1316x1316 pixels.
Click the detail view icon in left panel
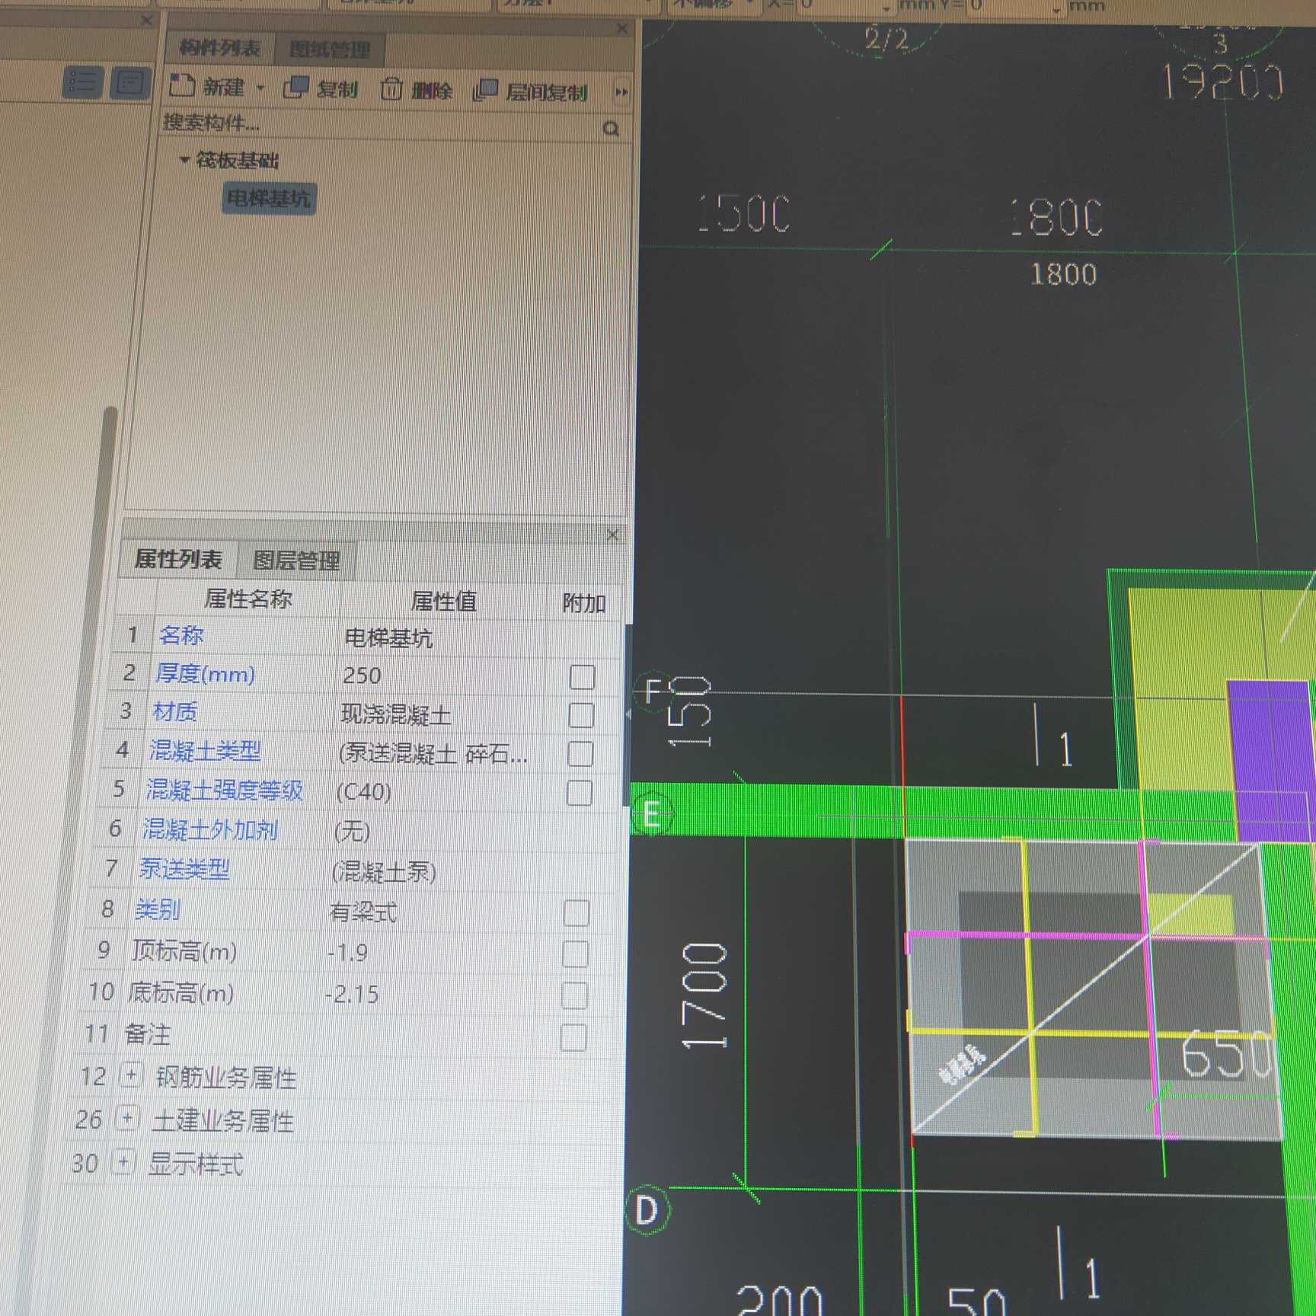point(130,82)
